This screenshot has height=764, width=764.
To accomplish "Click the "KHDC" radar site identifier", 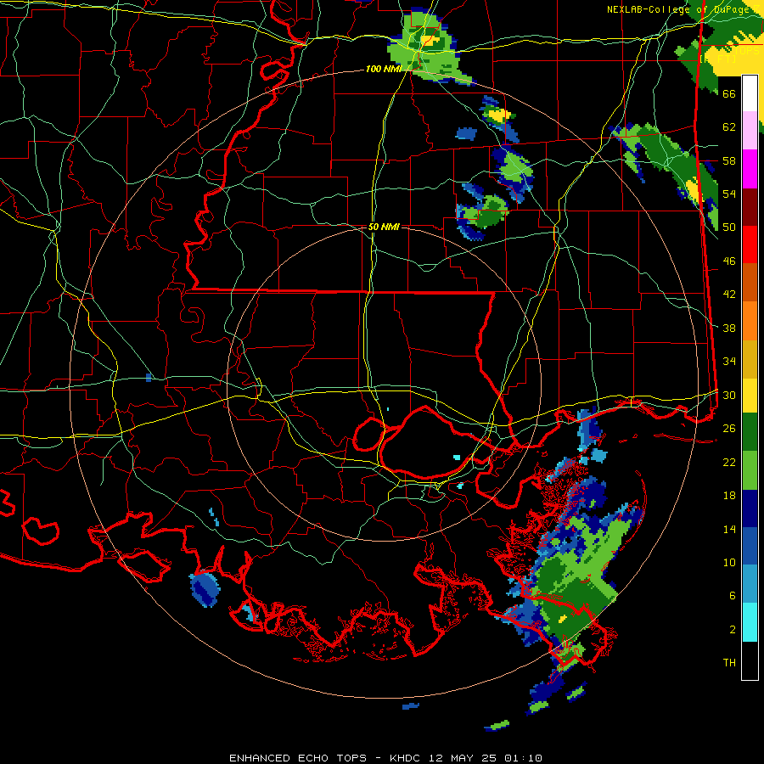I will click(x=407, y=758).
